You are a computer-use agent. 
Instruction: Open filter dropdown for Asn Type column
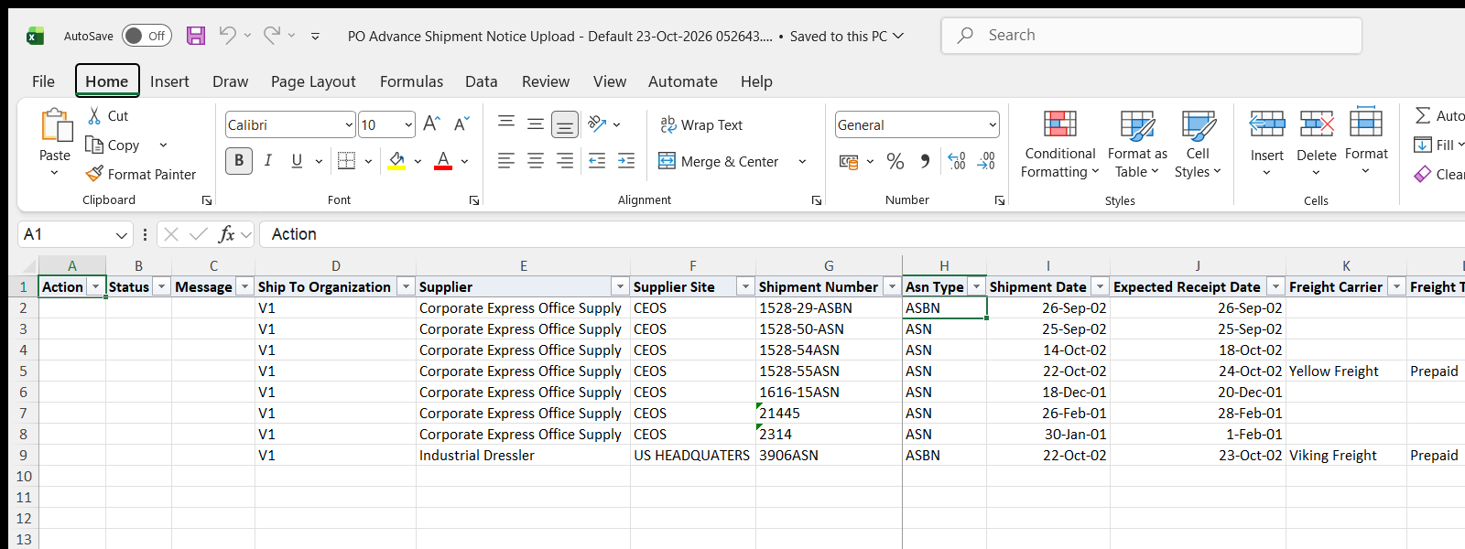pyautogui.click(x=976, y=287)
